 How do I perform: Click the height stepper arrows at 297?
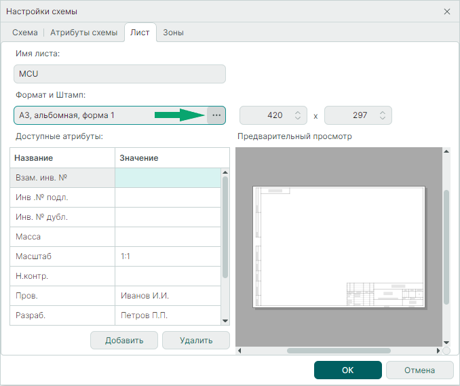click(383, 115)
